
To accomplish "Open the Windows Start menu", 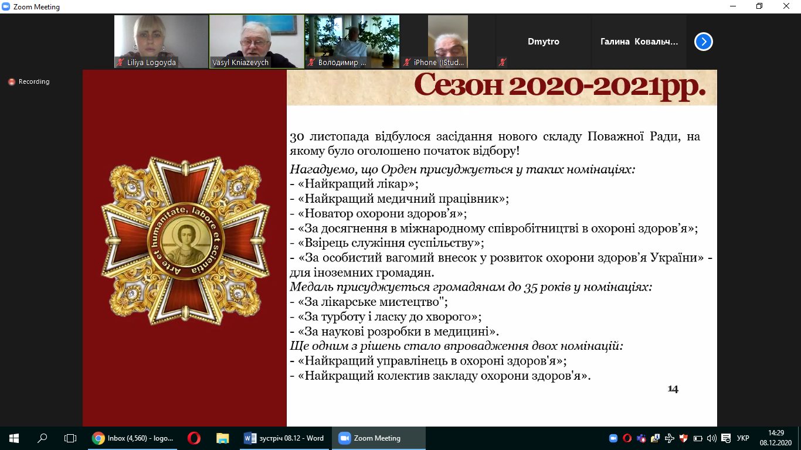I will [x=13, y=438].
